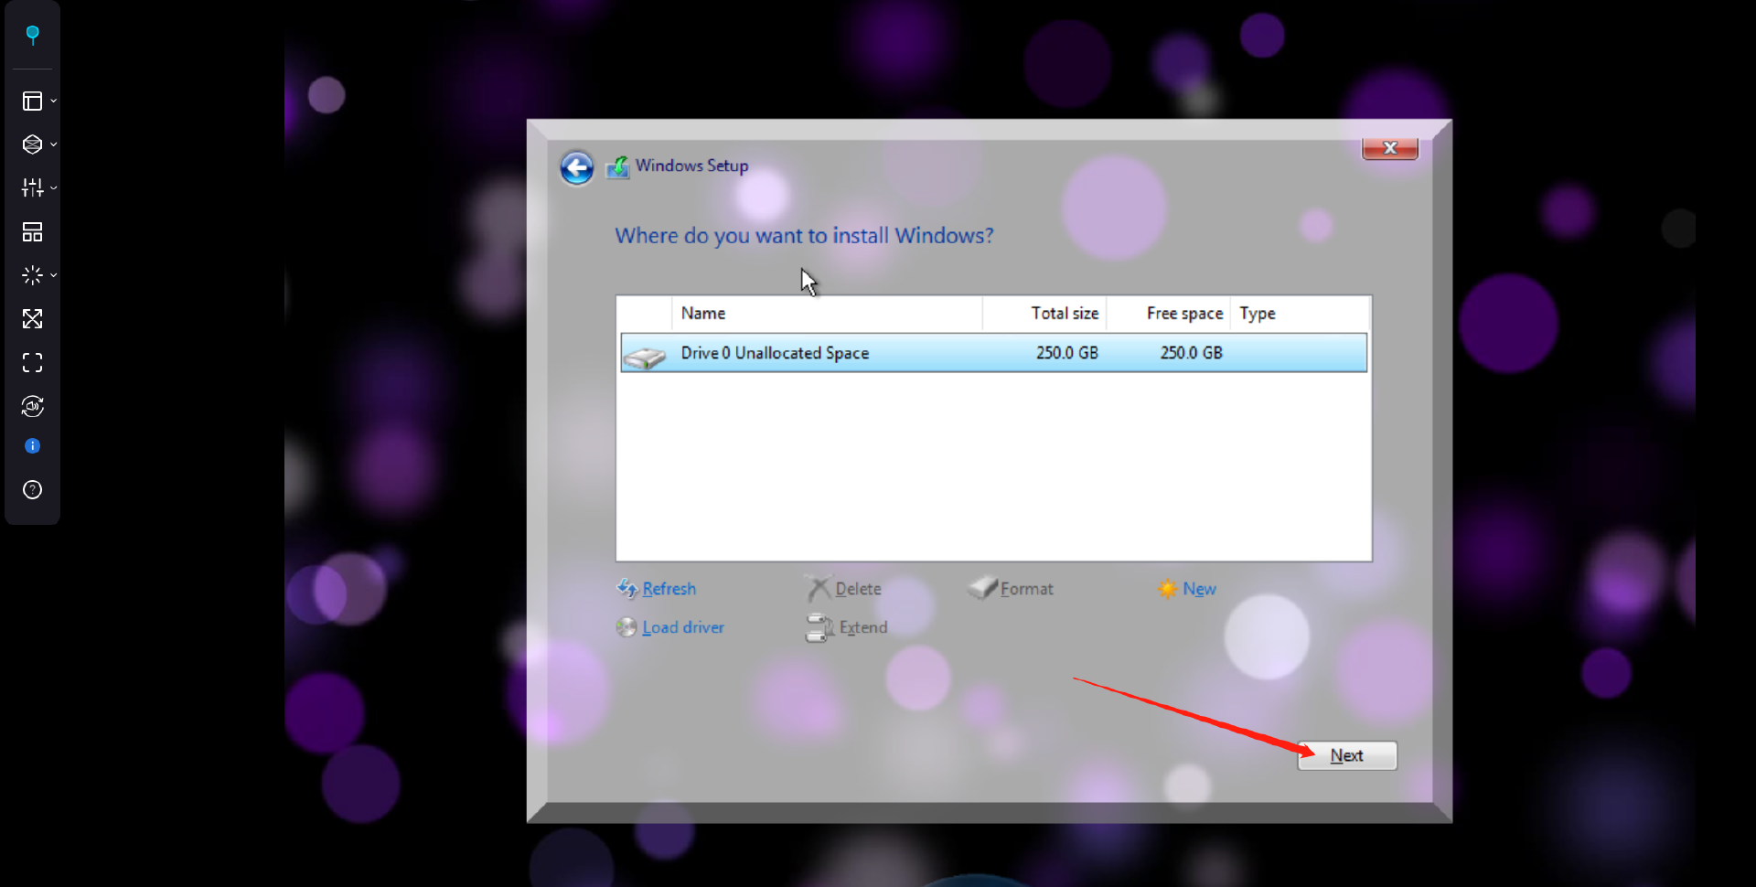Click the pin icon atop the sidebar
The width and height of the screenshot is (1756, 887).
coord(32,35)
